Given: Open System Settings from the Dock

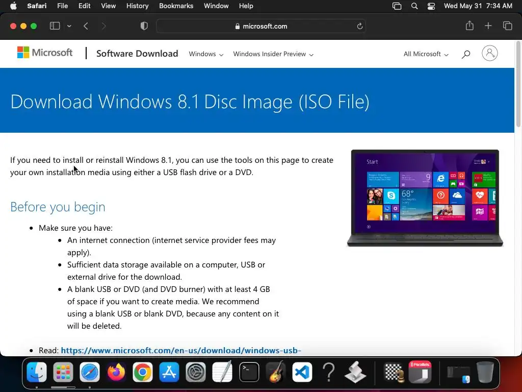Looking at the screenshot, I should click(x=196, y=372).
